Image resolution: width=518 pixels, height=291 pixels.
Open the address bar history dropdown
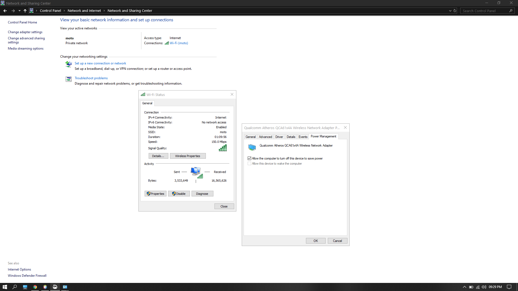(x=450, y=11)
